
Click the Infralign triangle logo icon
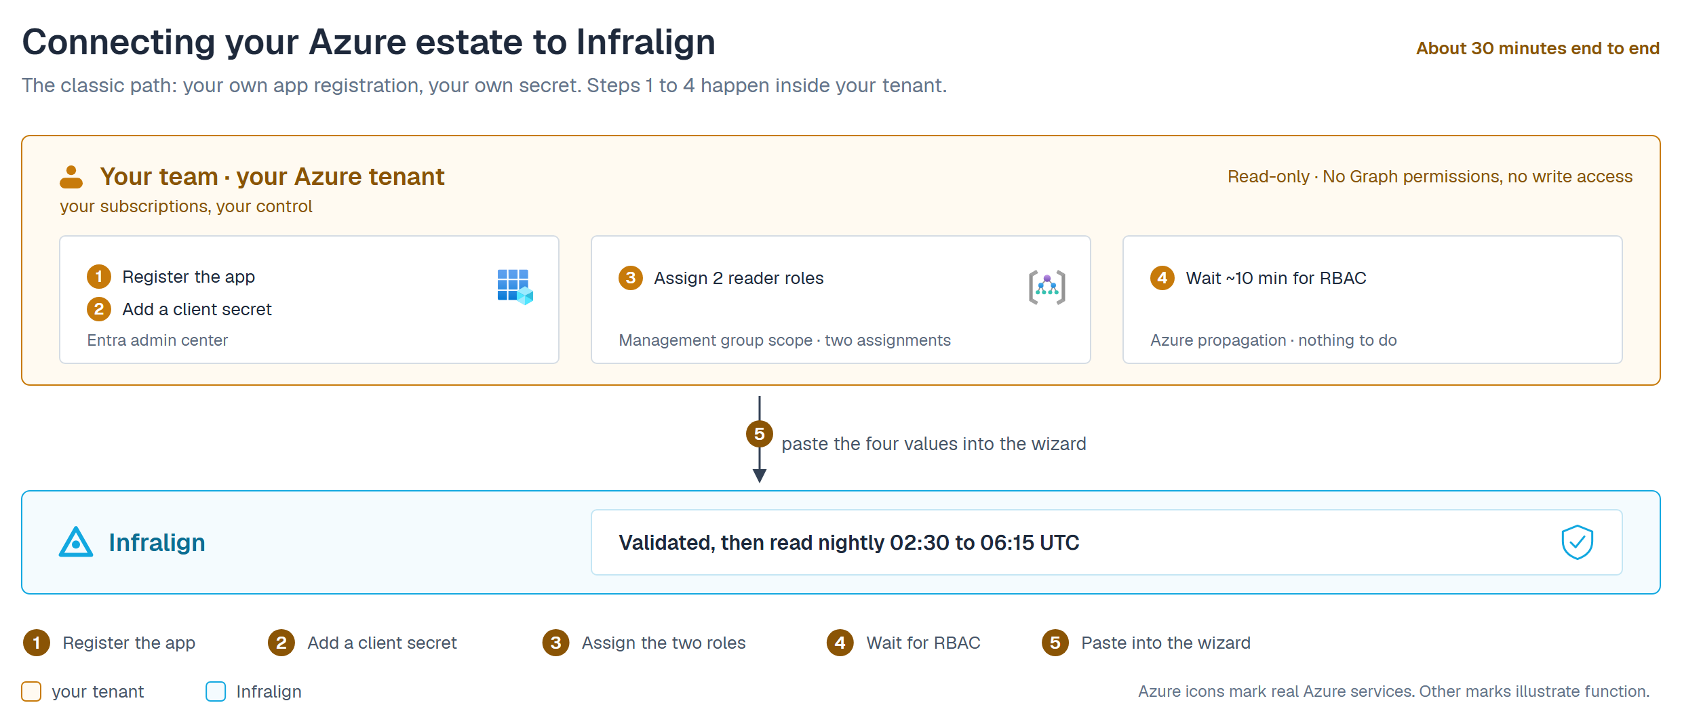(x=76, y=542)
